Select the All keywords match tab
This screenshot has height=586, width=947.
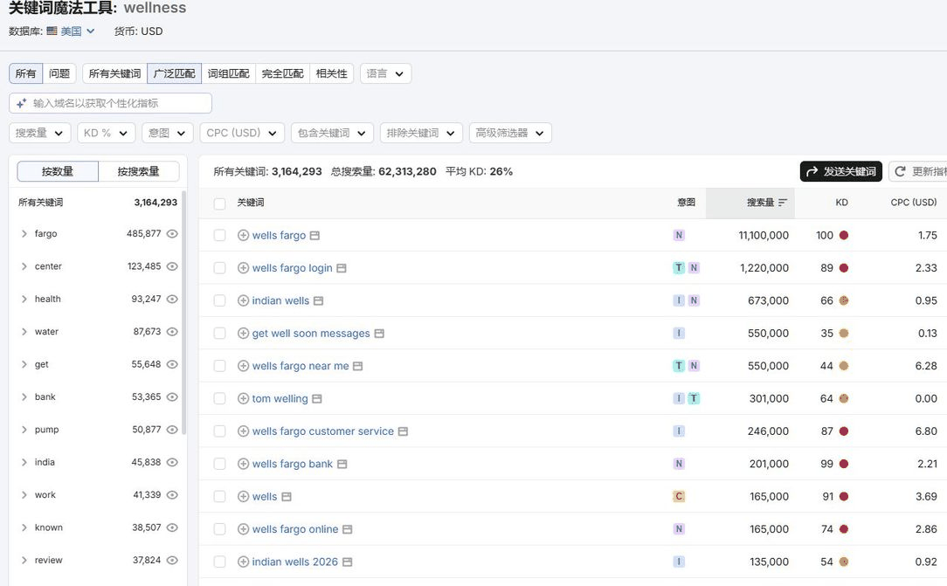[x=114, y=73]
